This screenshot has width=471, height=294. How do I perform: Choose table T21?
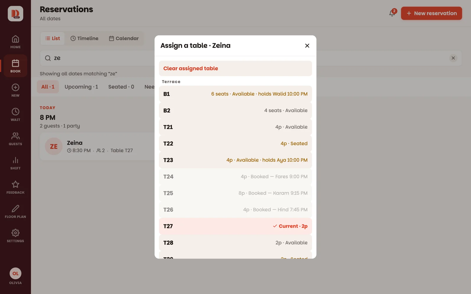pos(235,127)
